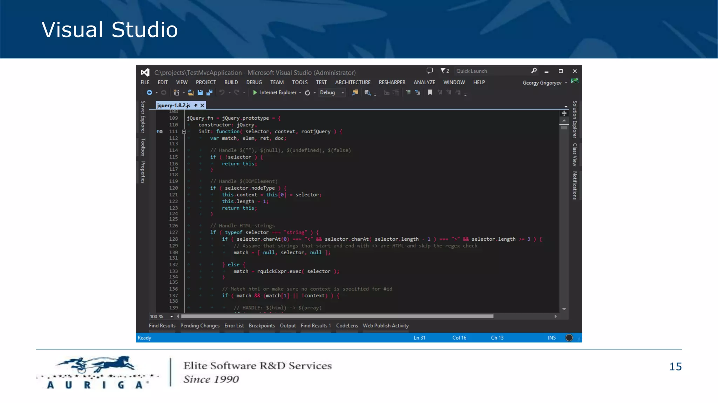Viewport: 718px width, 403px height.
Task: Open the Web Publish Activity tab
Action: 386,326
